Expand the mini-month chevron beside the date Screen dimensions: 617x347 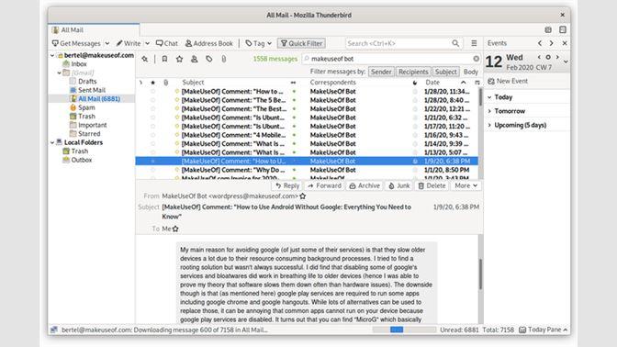pyautogui.click(x=566, y=62)
